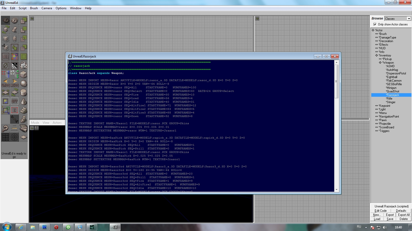412x231 pixels.
Task: Choose the Cube brush builder
Action: (x=24, y=74)
